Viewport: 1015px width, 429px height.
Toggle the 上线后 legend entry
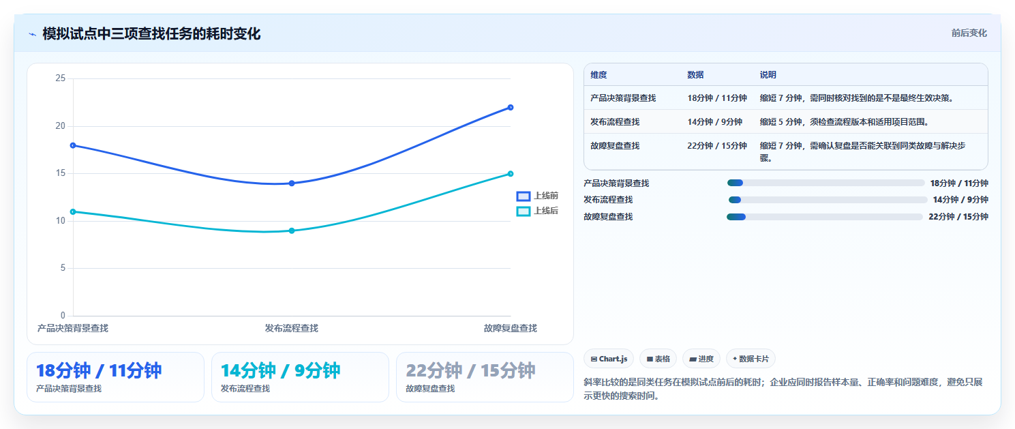(537, 211)
